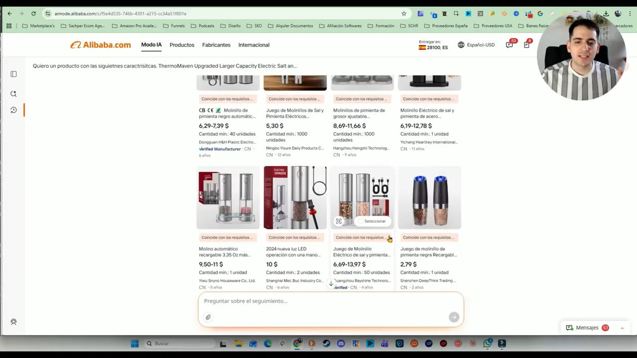Image resolution: width=637 pixels, height=358 pixels.
Task: Open Shenzhen DeepThink Trading supplier link
Action: [x=428, y=280]
